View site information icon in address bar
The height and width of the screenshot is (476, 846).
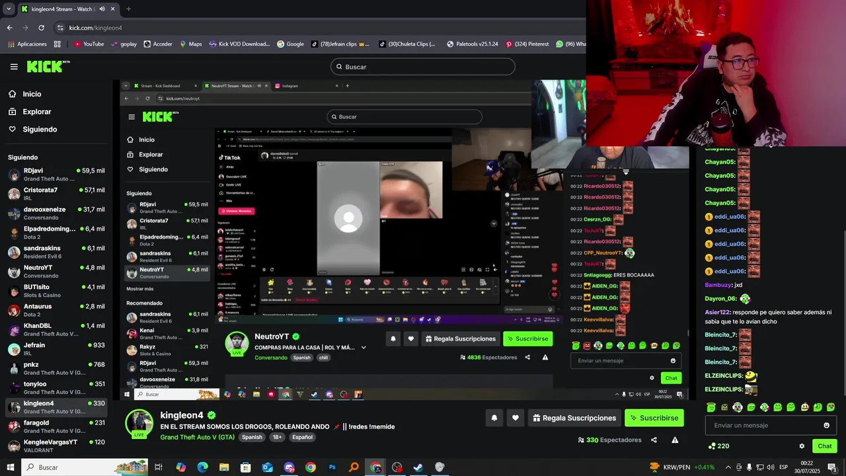click(x=60, y=28)
